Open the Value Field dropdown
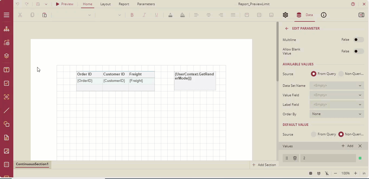 point(336,95)
